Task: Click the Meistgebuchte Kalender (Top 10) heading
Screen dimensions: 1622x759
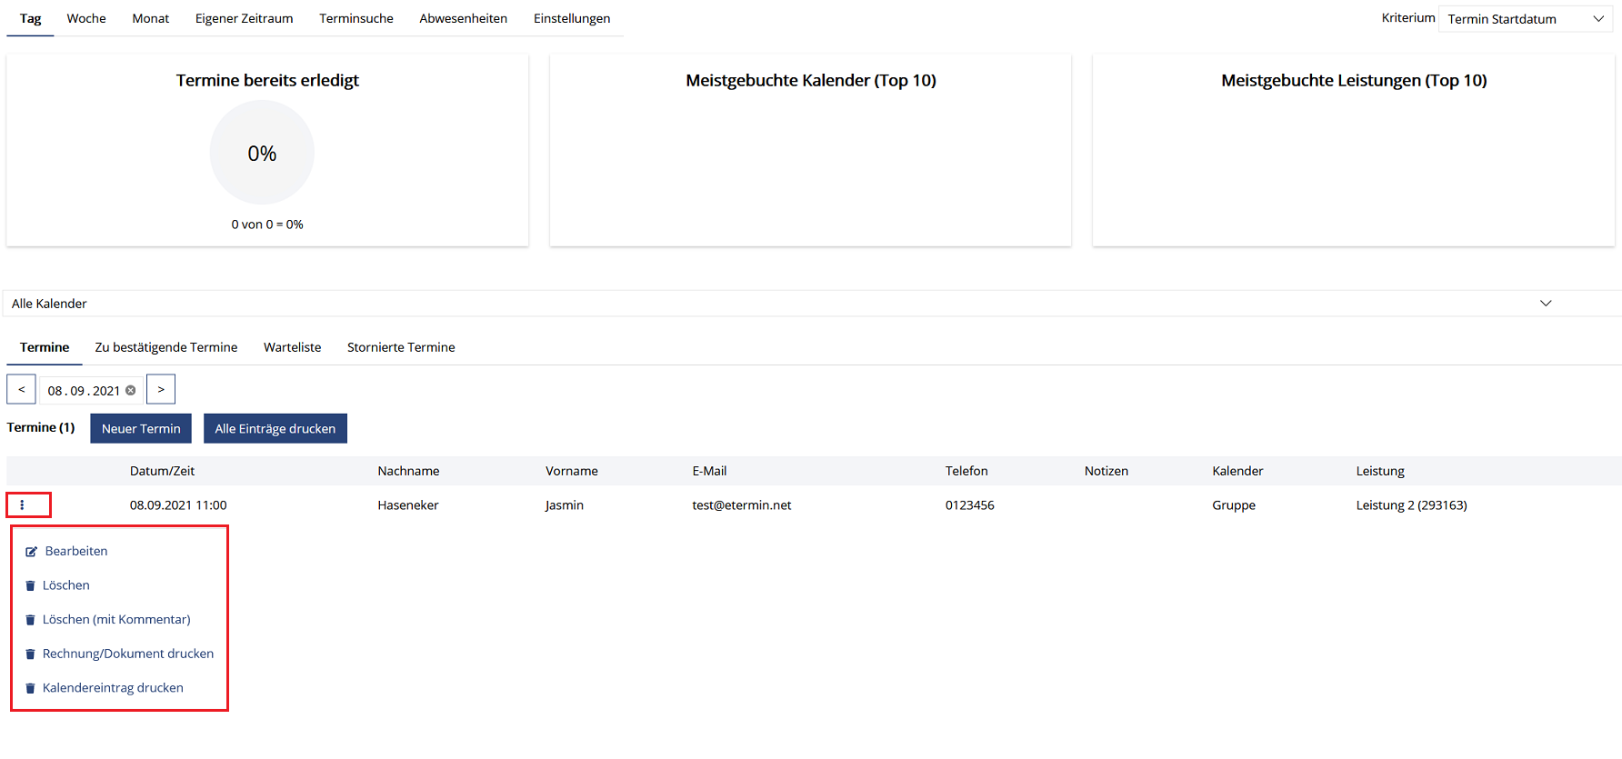Action: click(811, 81)
